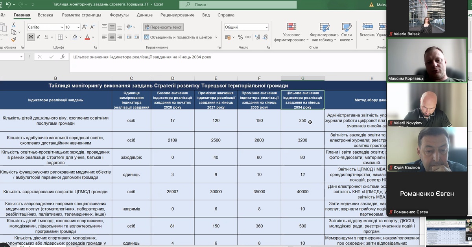Click Объединить и поместить в центре button
The width and height of the screenshot is (472, 247).
(x=178, y=37)
